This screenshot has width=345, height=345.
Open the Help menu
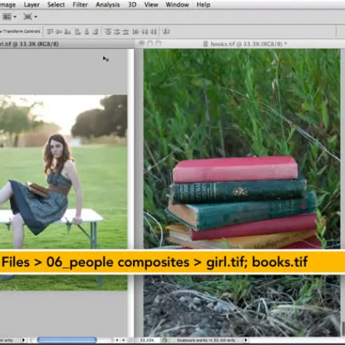[x=204, y=5]
